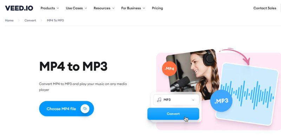Click the blue audio waveform graphic
Image resolution: width=281 pixels, height=140 pixels.
click(x=247, y=95)
